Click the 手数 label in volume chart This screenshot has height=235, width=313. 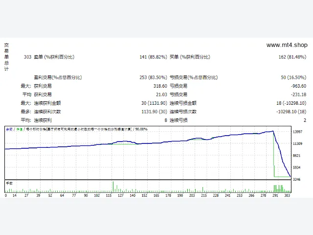[x=9, y=183]
